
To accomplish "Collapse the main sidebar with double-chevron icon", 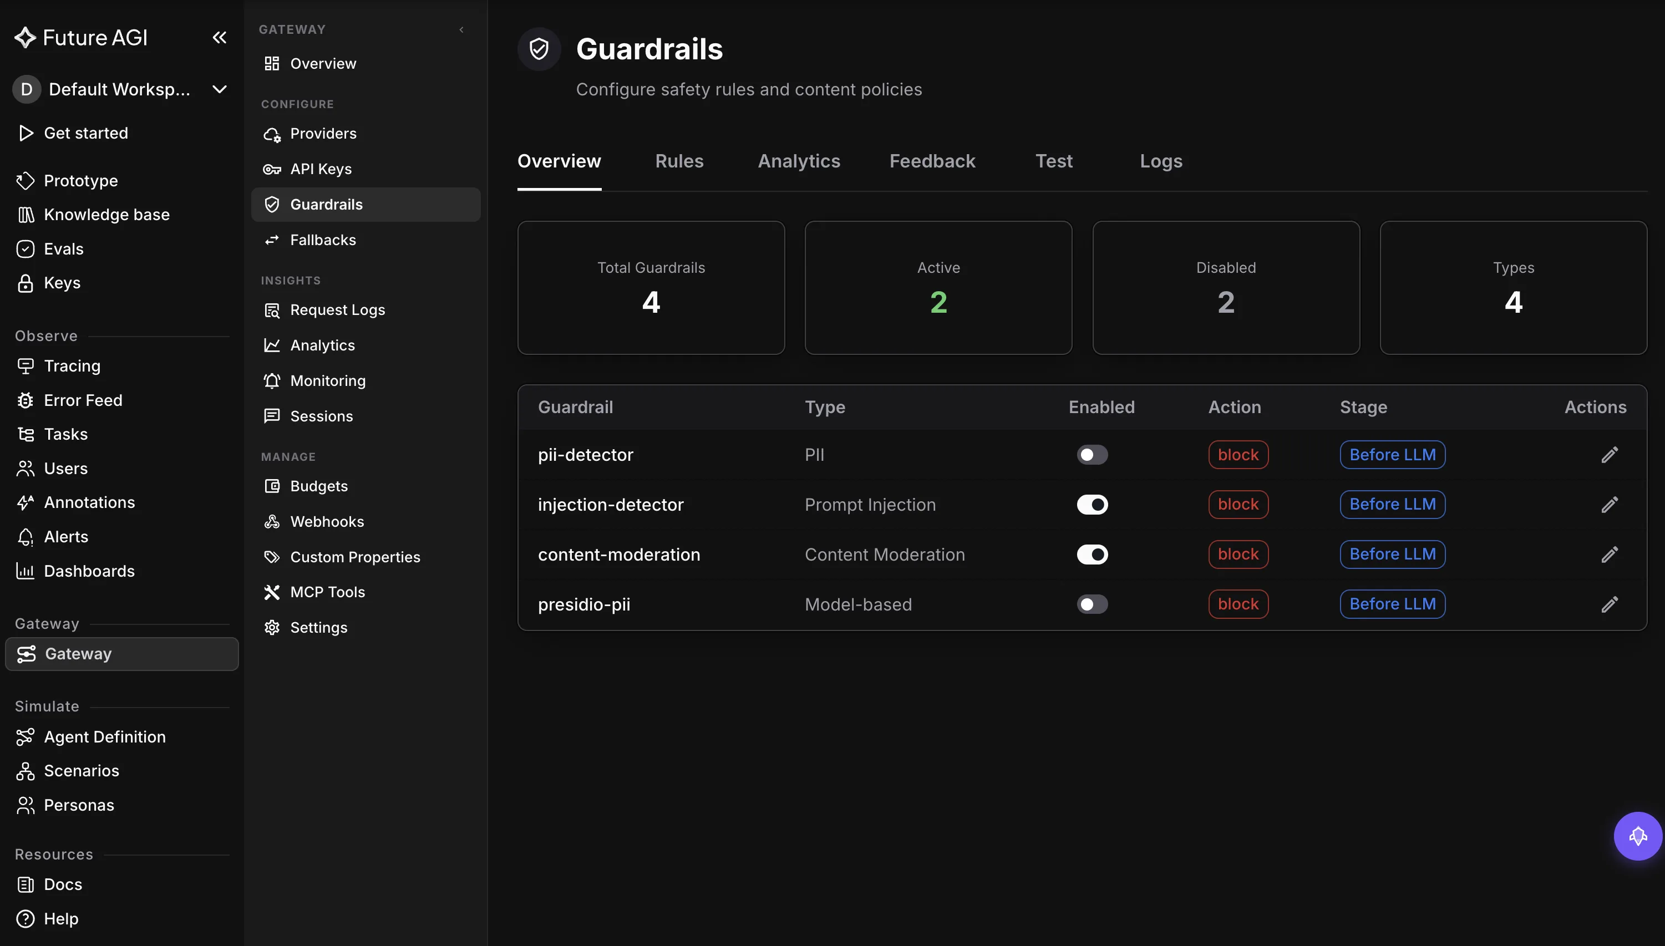I will pyautogui.click(x=219, y=38).
